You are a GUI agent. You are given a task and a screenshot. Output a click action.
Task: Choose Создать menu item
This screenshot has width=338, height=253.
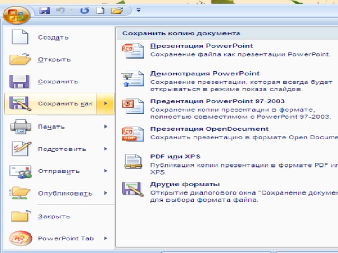60,37
